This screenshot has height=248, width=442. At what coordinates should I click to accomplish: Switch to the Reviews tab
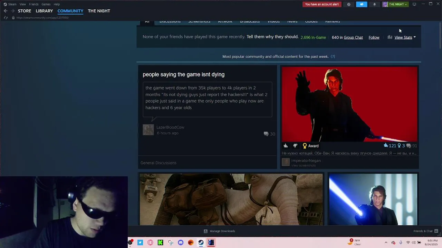(333, 22)
